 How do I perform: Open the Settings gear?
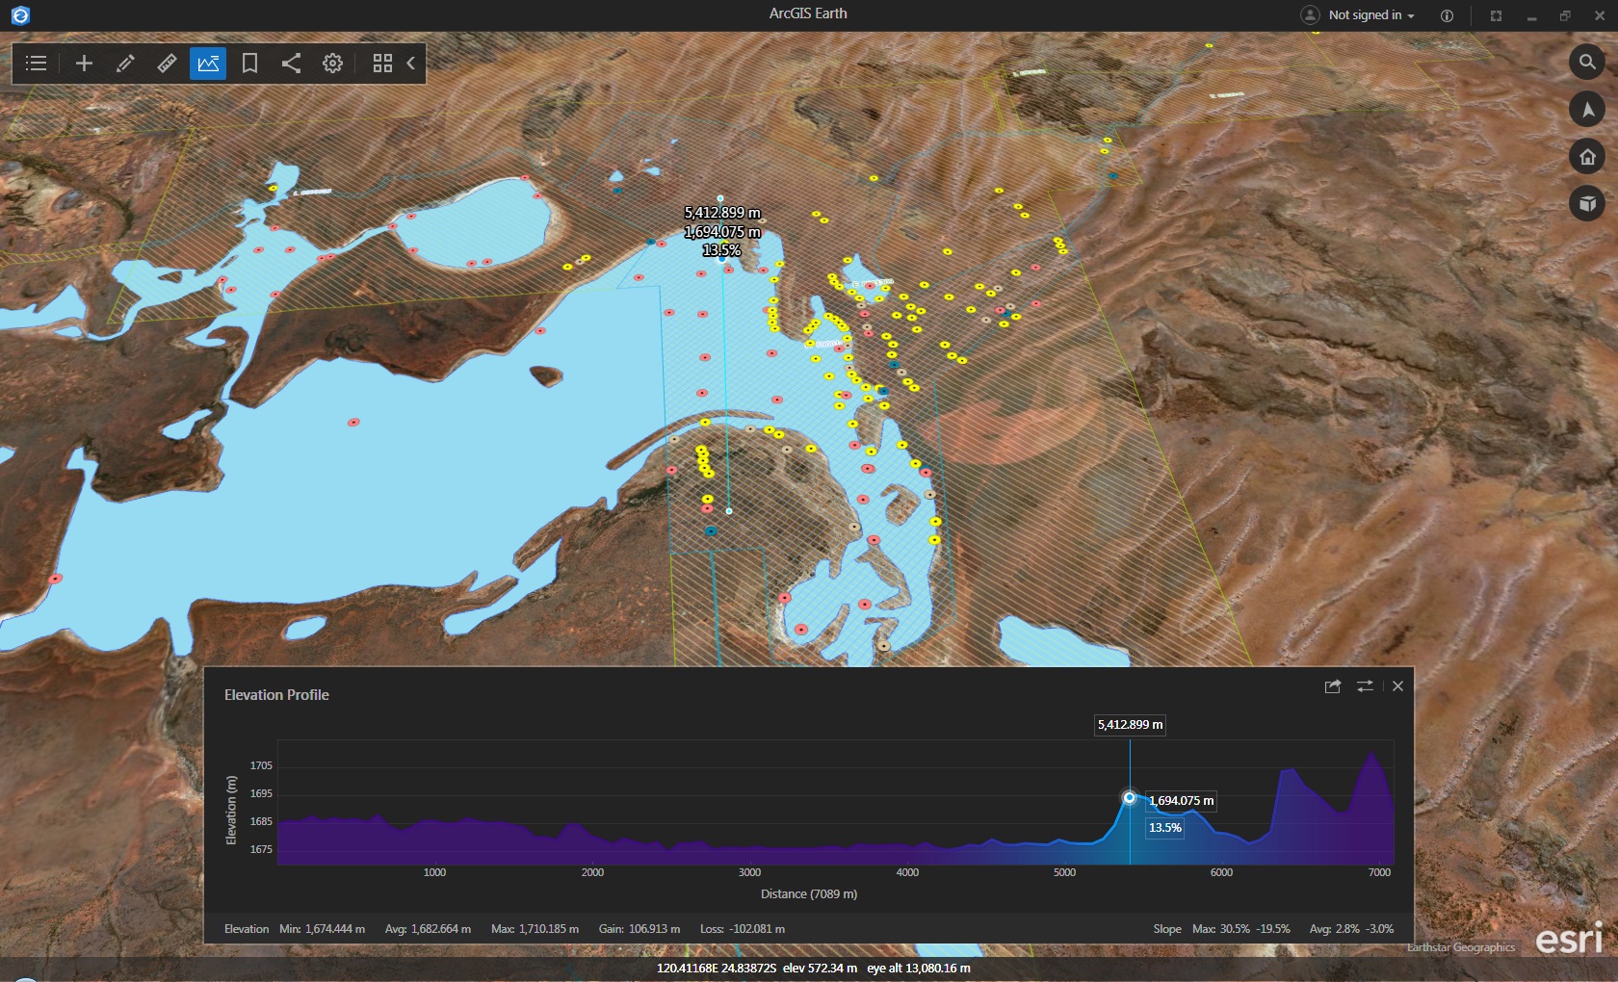[x=332, y=64]
